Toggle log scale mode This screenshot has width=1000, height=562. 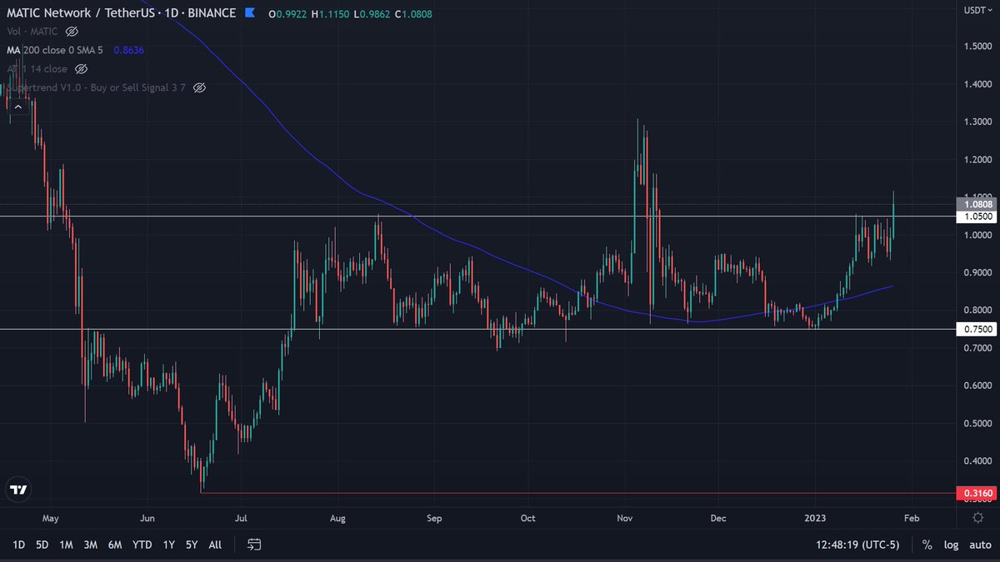click(951, 545)
